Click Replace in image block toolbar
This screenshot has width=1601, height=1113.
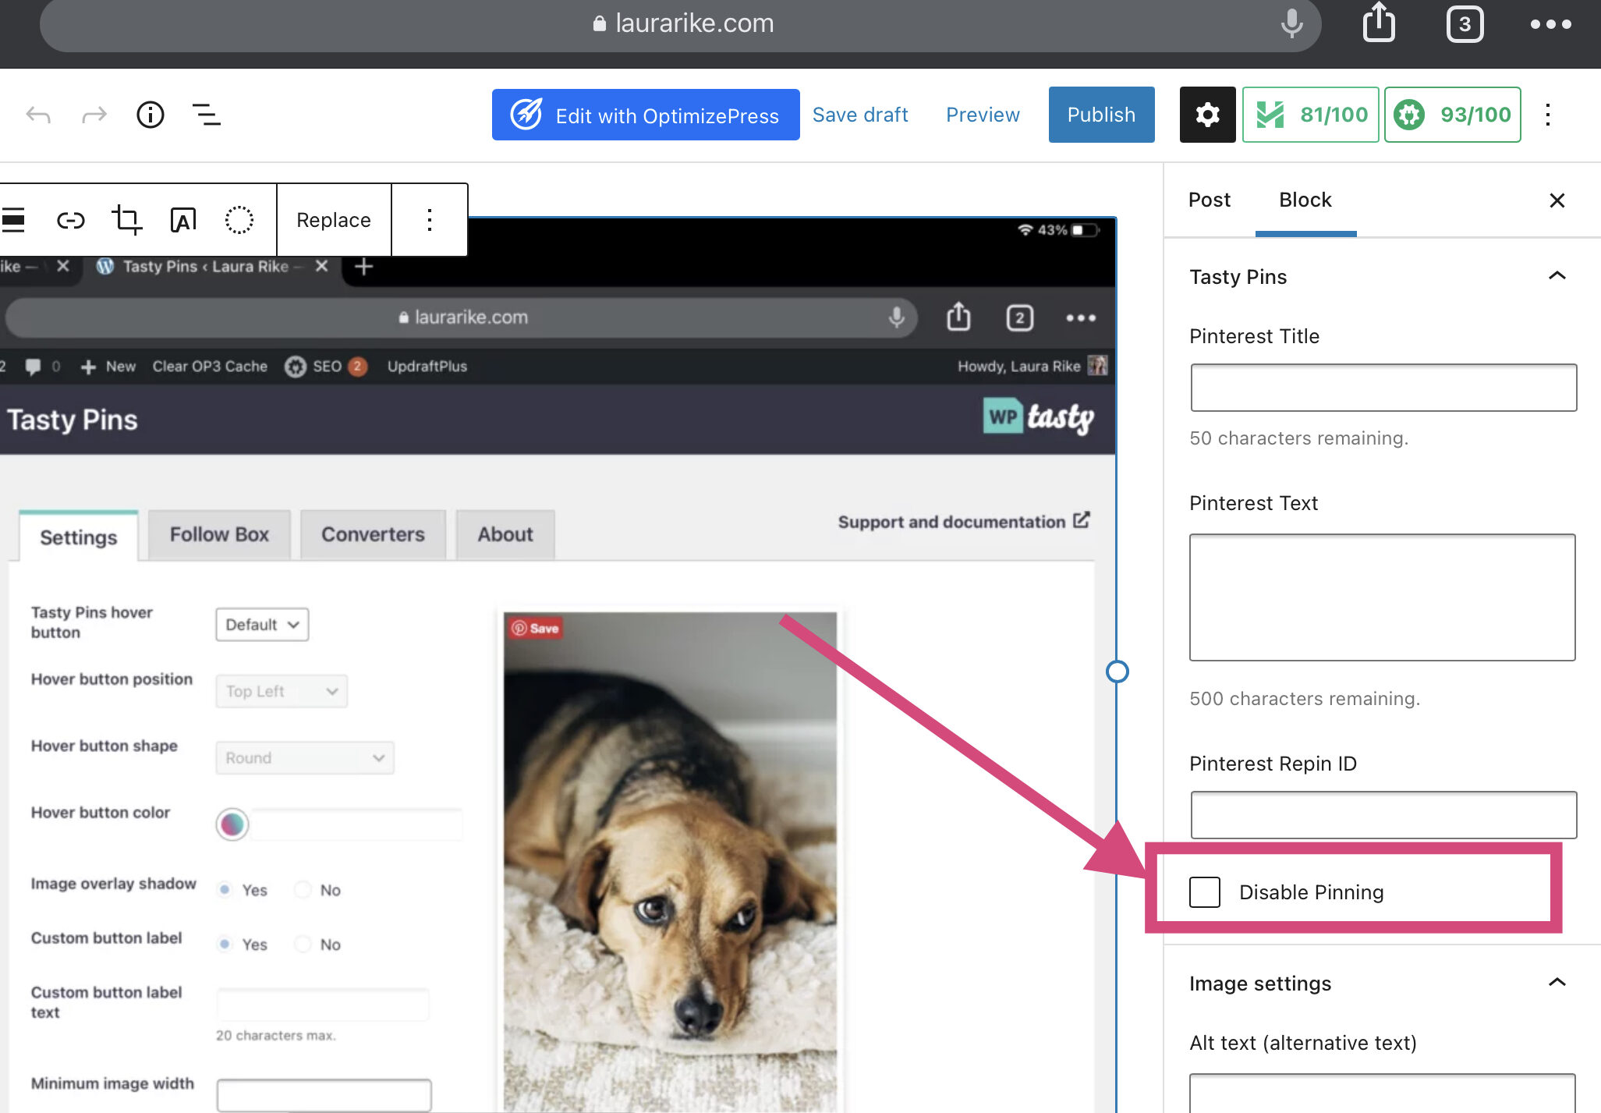click(x=334, y=220)
